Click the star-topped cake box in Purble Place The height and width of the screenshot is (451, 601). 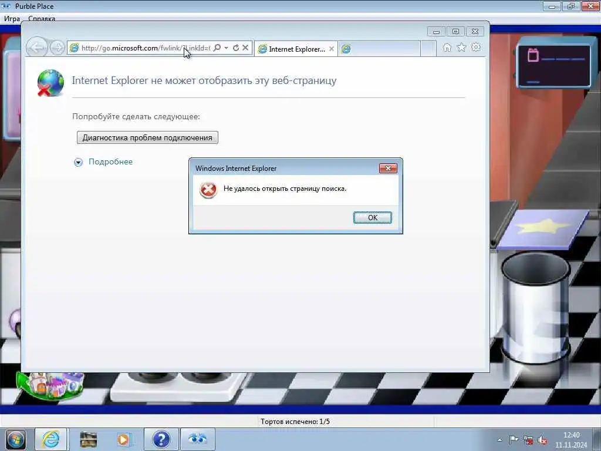(542, 228)
